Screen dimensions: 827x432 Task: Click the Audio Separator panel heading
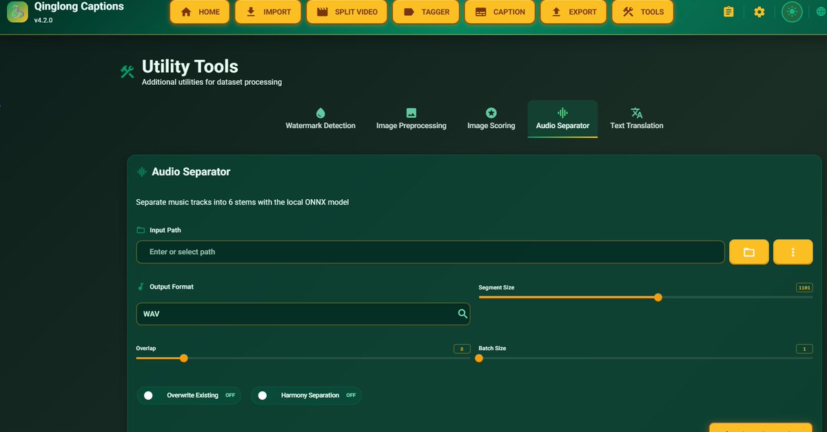(x=191, y=172)
